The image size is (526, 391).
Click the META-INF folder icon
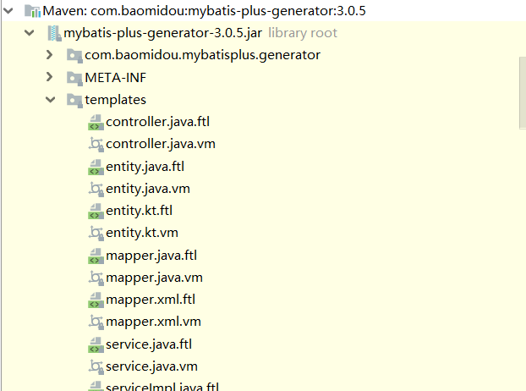[74, 78]
